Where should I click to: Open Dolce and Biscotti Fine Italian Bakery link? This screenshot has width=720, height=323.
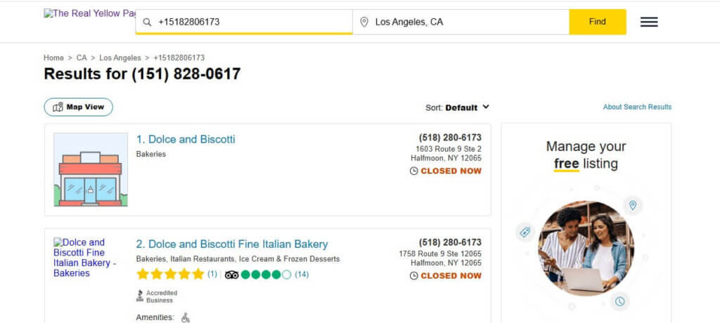(x=232, y=244)
